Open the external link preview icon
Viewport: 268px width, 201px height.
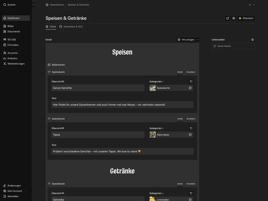228,18
